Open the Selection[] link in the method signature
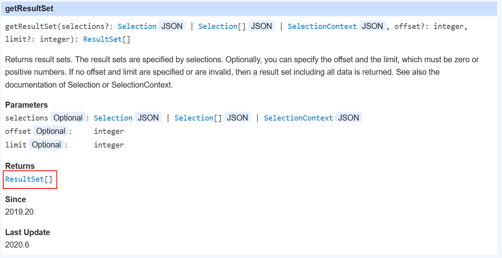Viewport: 502px width, 258px height. [222, 26]
